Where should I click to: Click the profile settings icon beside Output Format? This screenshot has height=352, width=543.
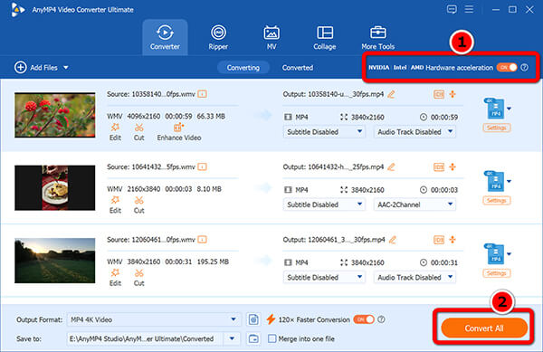coord(253,319)
